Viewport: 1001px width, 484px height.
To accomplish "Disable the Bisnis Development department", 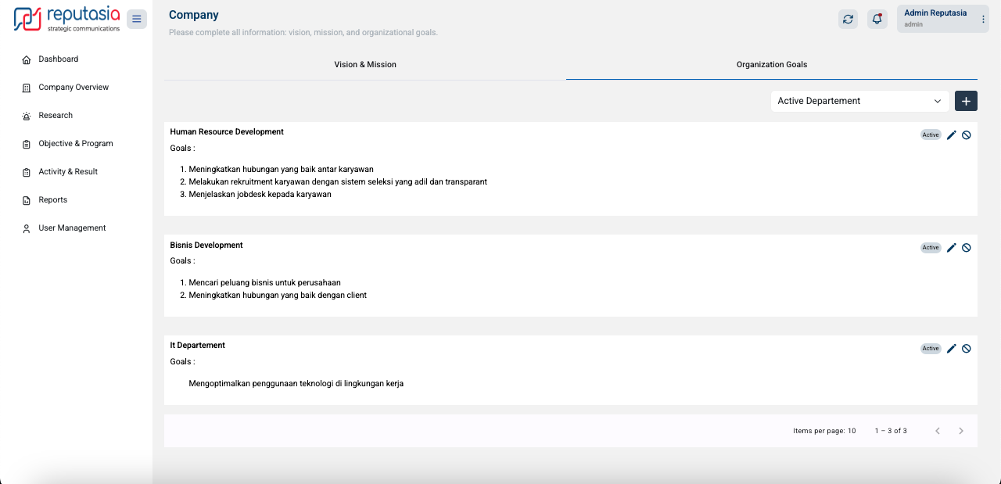I will 967,248.
